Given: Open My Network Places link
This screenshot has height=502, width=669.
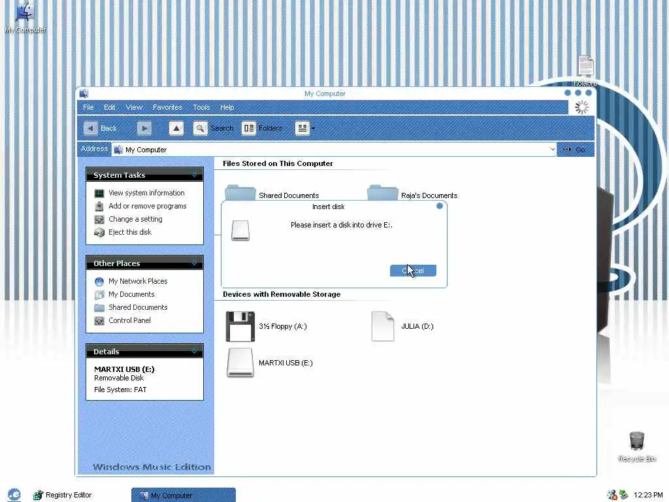Looking at the screenshot, I should pos(138,281).
